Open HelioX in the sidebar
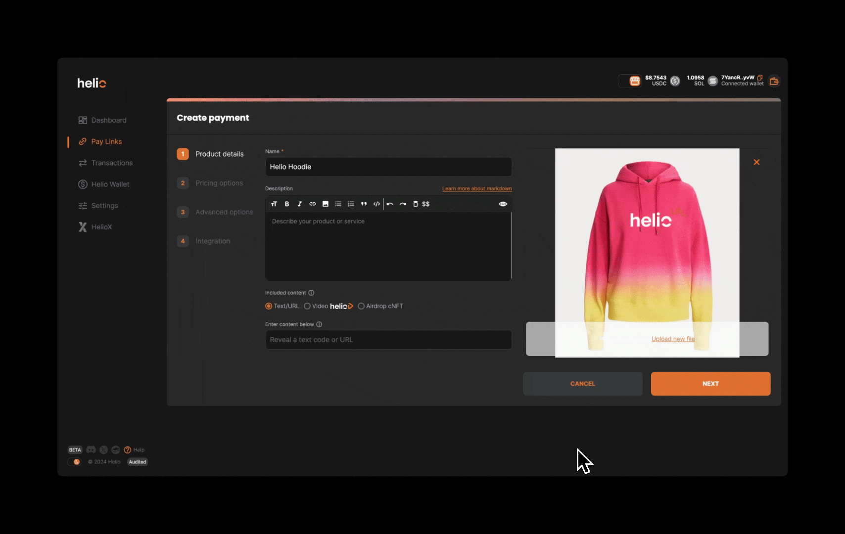 [x=95, y=227]
